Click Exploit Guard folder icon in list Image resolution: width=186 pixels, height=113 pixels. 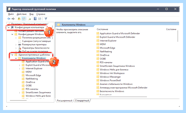(97, 37)
